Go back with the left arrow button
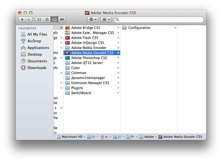The height and width of the screenshot is (162, 222). (x=22, y=19)
